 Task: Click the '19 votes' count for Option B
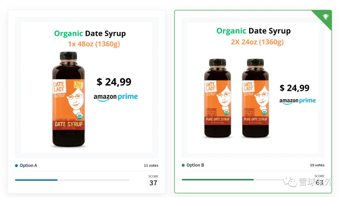317,165
